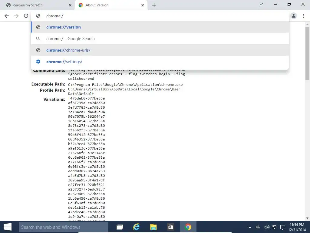Screen dimensions: 310x233
Task: Click the Search the web and Windows box
Action: tap(64, 227)
